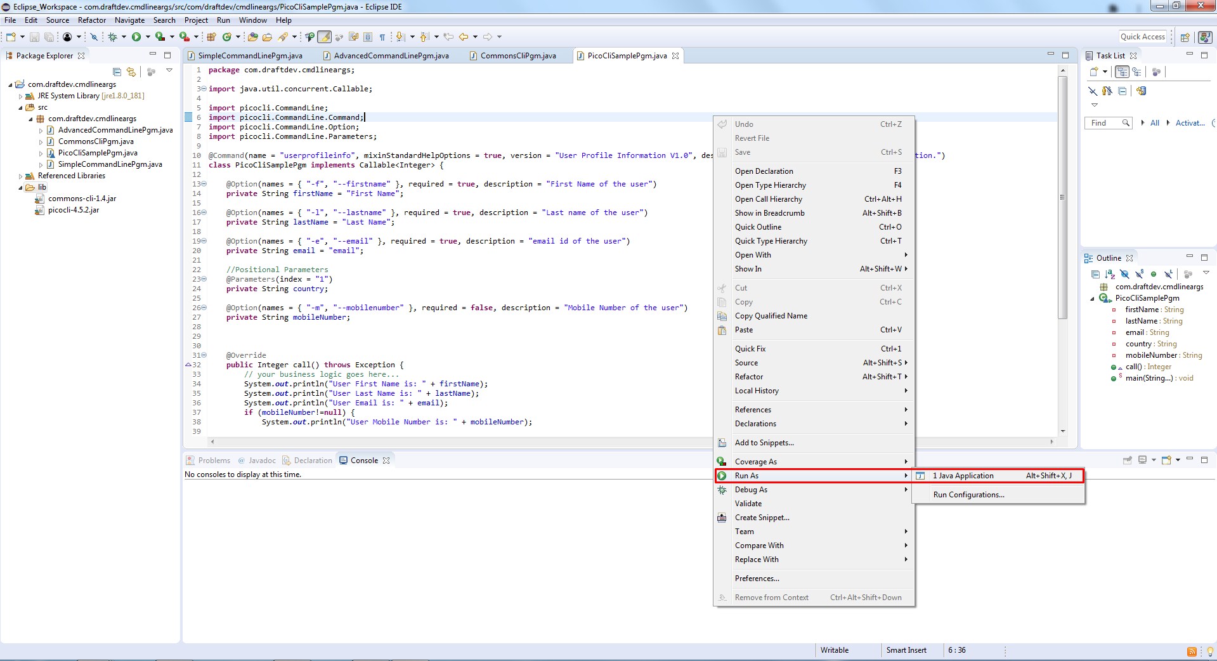Sort Outline members alphabetically

coord(1109,274)
